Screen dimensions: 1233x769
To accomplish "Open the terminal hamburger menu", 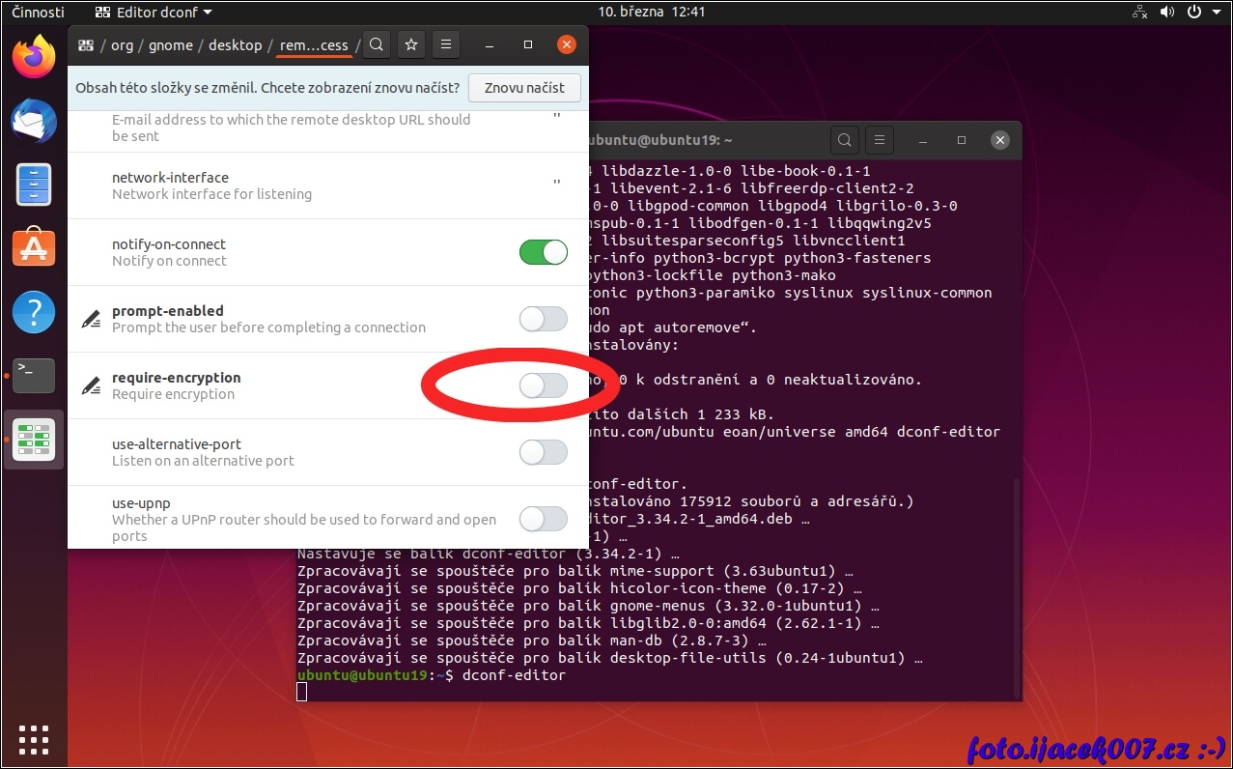I will [x=878, y=140].
